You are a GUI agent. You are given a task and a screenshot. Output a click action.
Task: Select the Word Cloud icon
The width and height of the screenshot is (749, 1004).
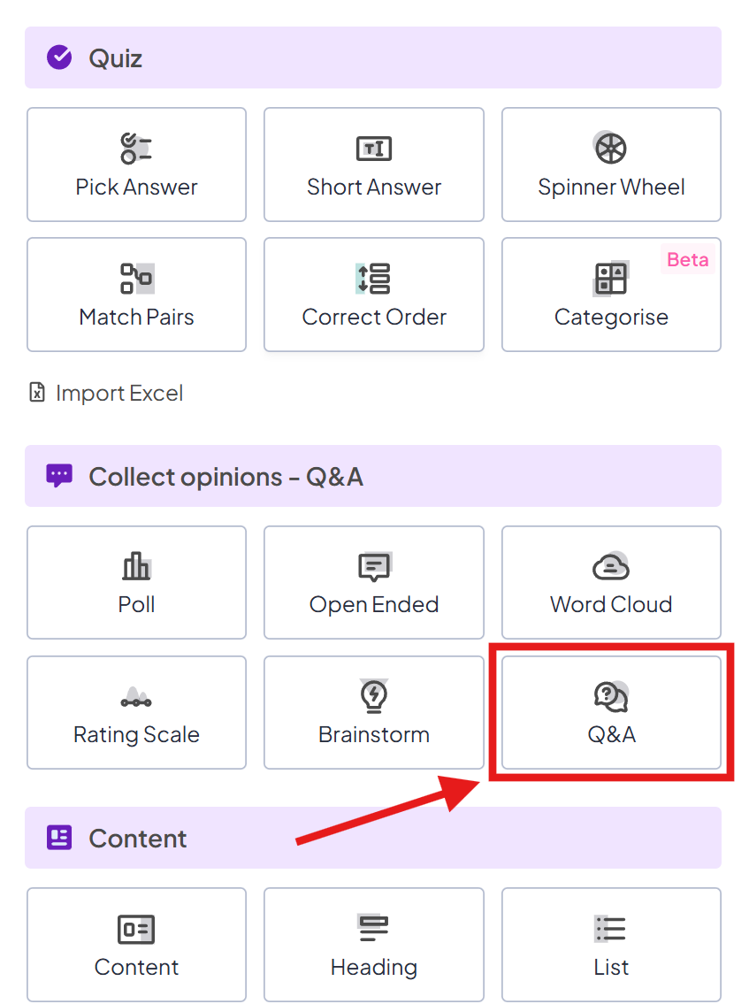[x=610, y=567]
